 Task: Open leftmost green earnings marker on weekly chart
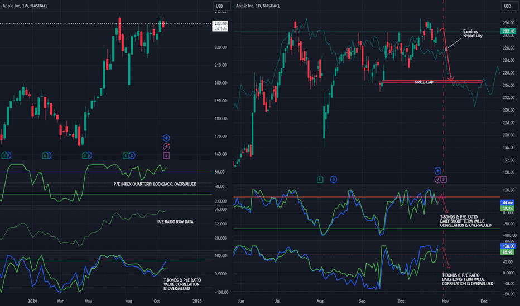point(4,155)
